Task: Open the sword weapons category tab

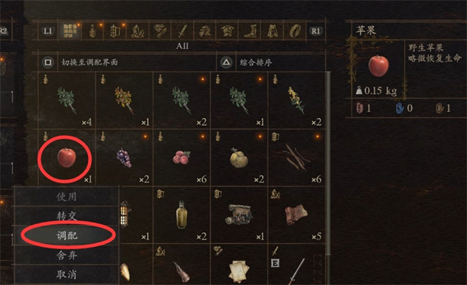Action: 182,30
